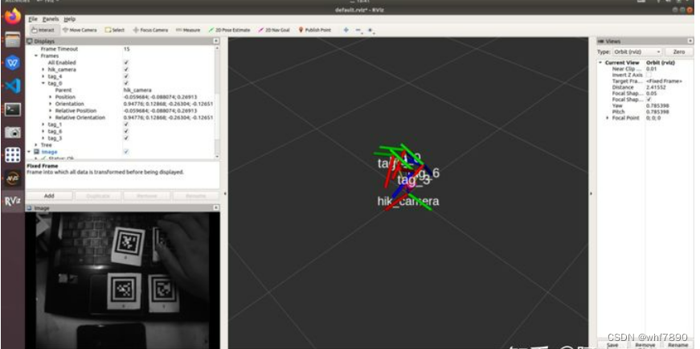This screenshot has height=349, width=700.
Task: Collapse the Current View node
Action: coord(600,63)
